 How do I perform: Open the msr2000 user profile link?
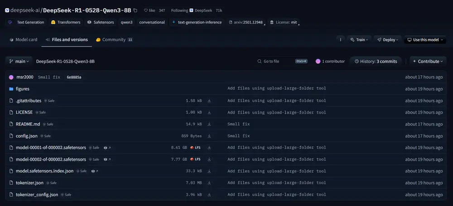24,77
